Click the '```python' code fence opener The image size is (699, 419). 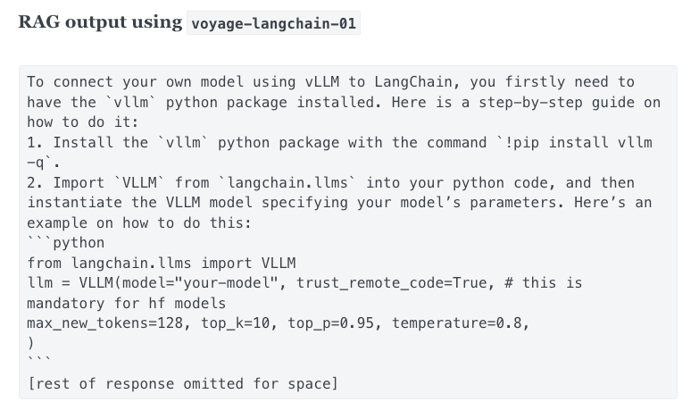pyautogui.click(x=66, y=243)
